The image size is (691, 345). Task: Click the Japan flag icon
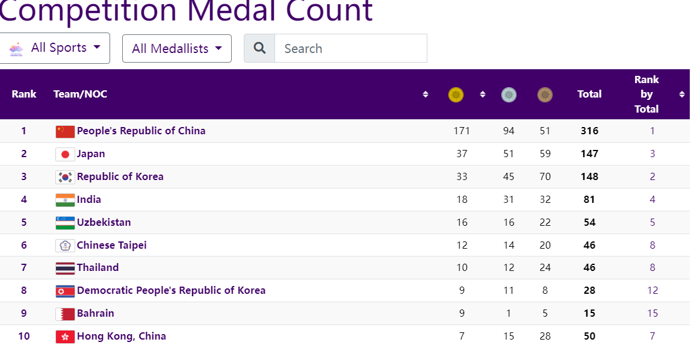(x=65, y=154)
